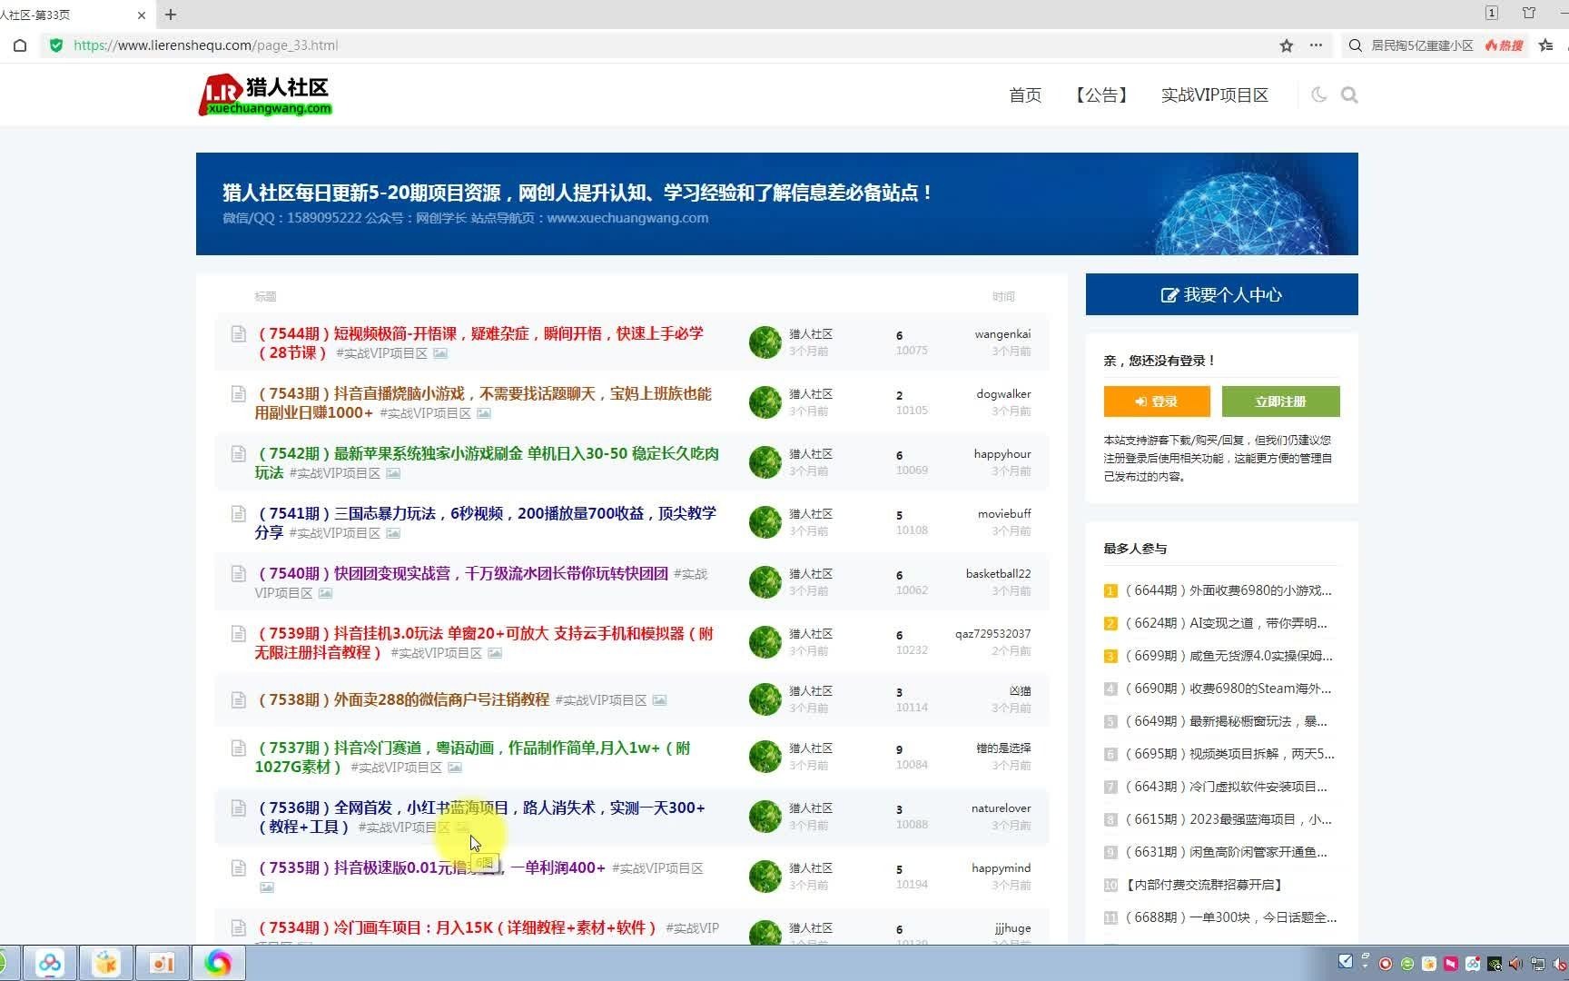This screenshot has height=981, width=1569.
Task: Open post 7538期 微信商户号注销教程
Action: [403, 699]
